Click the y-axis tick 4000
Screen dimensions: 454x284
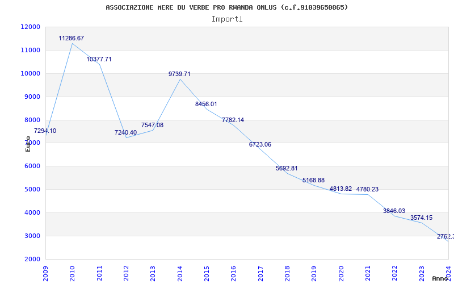[32, 212]
